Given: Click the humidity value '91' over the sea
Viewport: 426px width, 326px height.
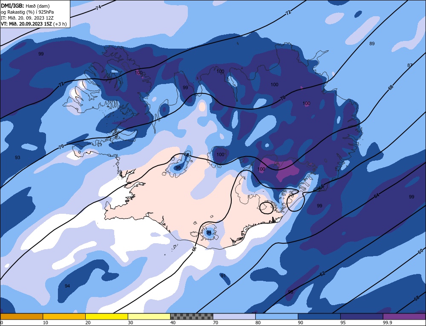Looking at the screenshot, I should pyautogui.click(x=223, y=276).
